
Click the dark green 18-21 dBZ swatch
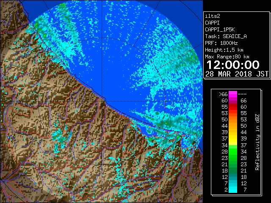pyautogui.click(x=233, y=170)
